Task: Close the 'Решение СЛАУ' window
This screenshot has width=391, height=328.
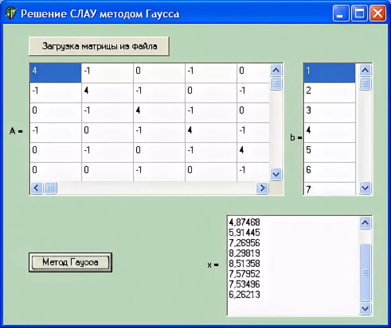Action: coord(377,13)
